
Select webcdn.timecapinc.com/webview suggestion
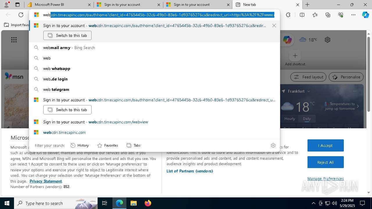(x=154, y=122)
